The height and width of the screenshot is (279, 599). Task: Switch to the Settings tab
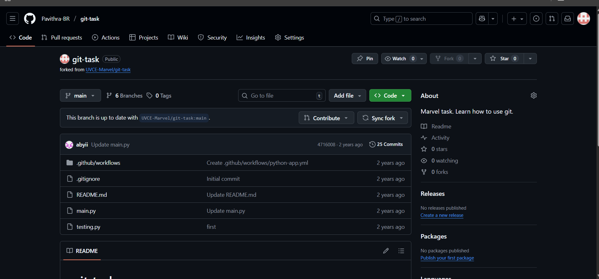(289, 38)
